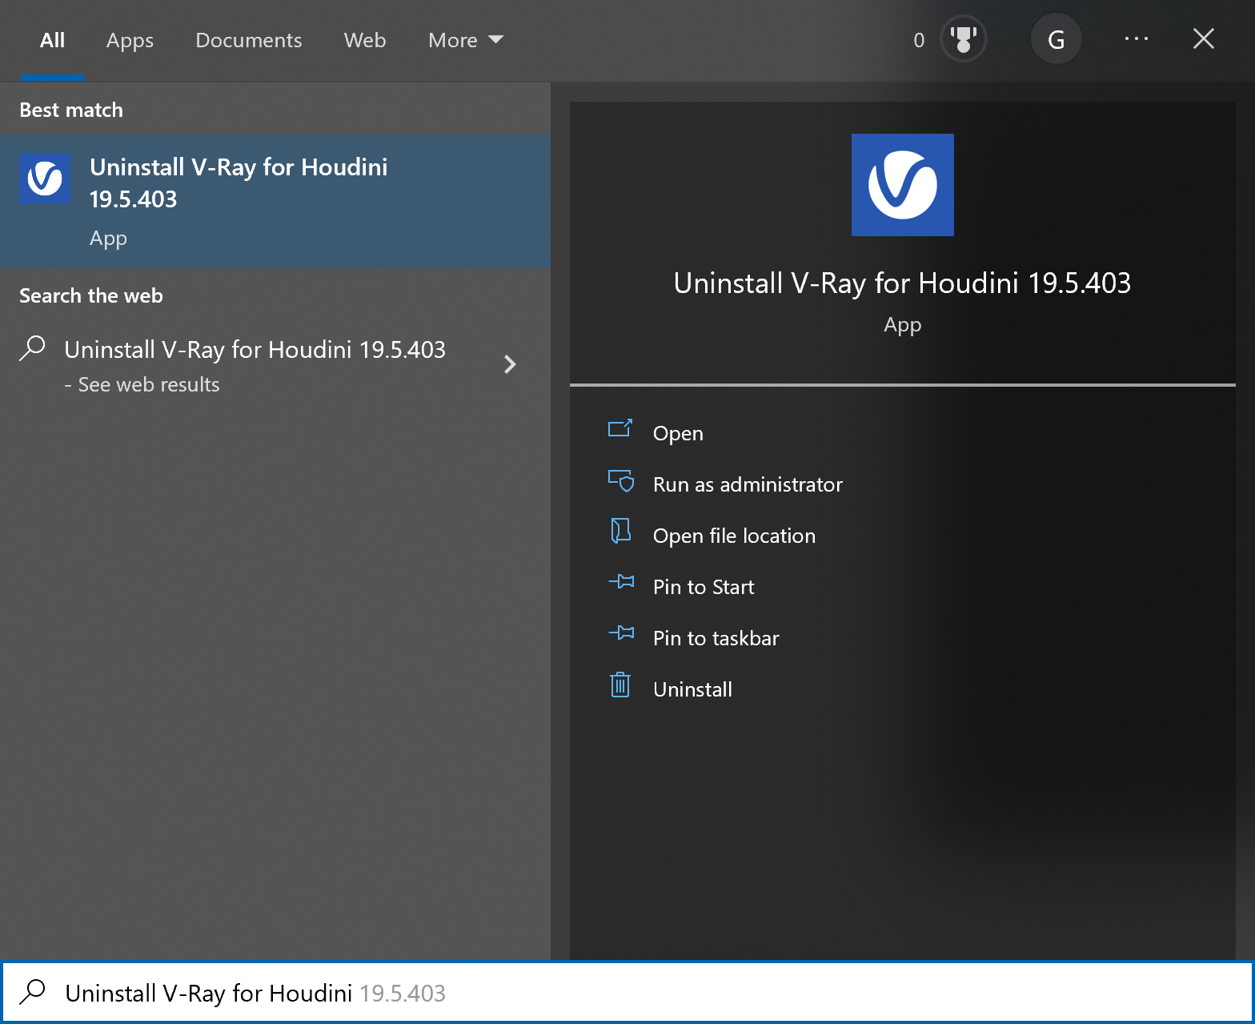Screen dimensions: 1255x1024
Task: Select the V-Ray uninstaller best match result
Action: (275, 201)
